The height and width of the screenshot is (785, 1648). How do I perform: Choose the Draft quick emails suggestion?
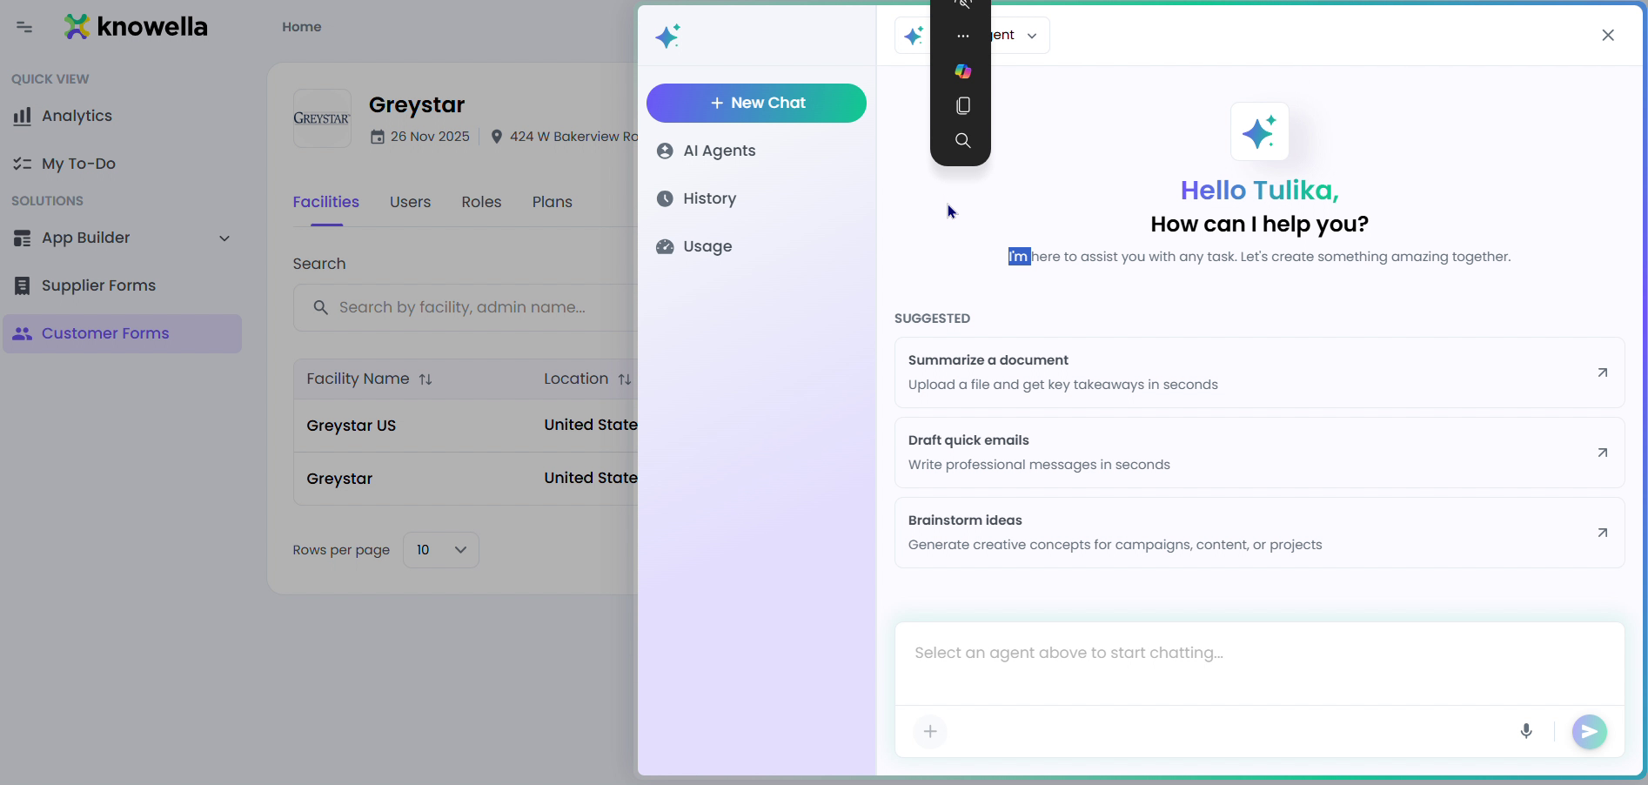point(1259,453)
